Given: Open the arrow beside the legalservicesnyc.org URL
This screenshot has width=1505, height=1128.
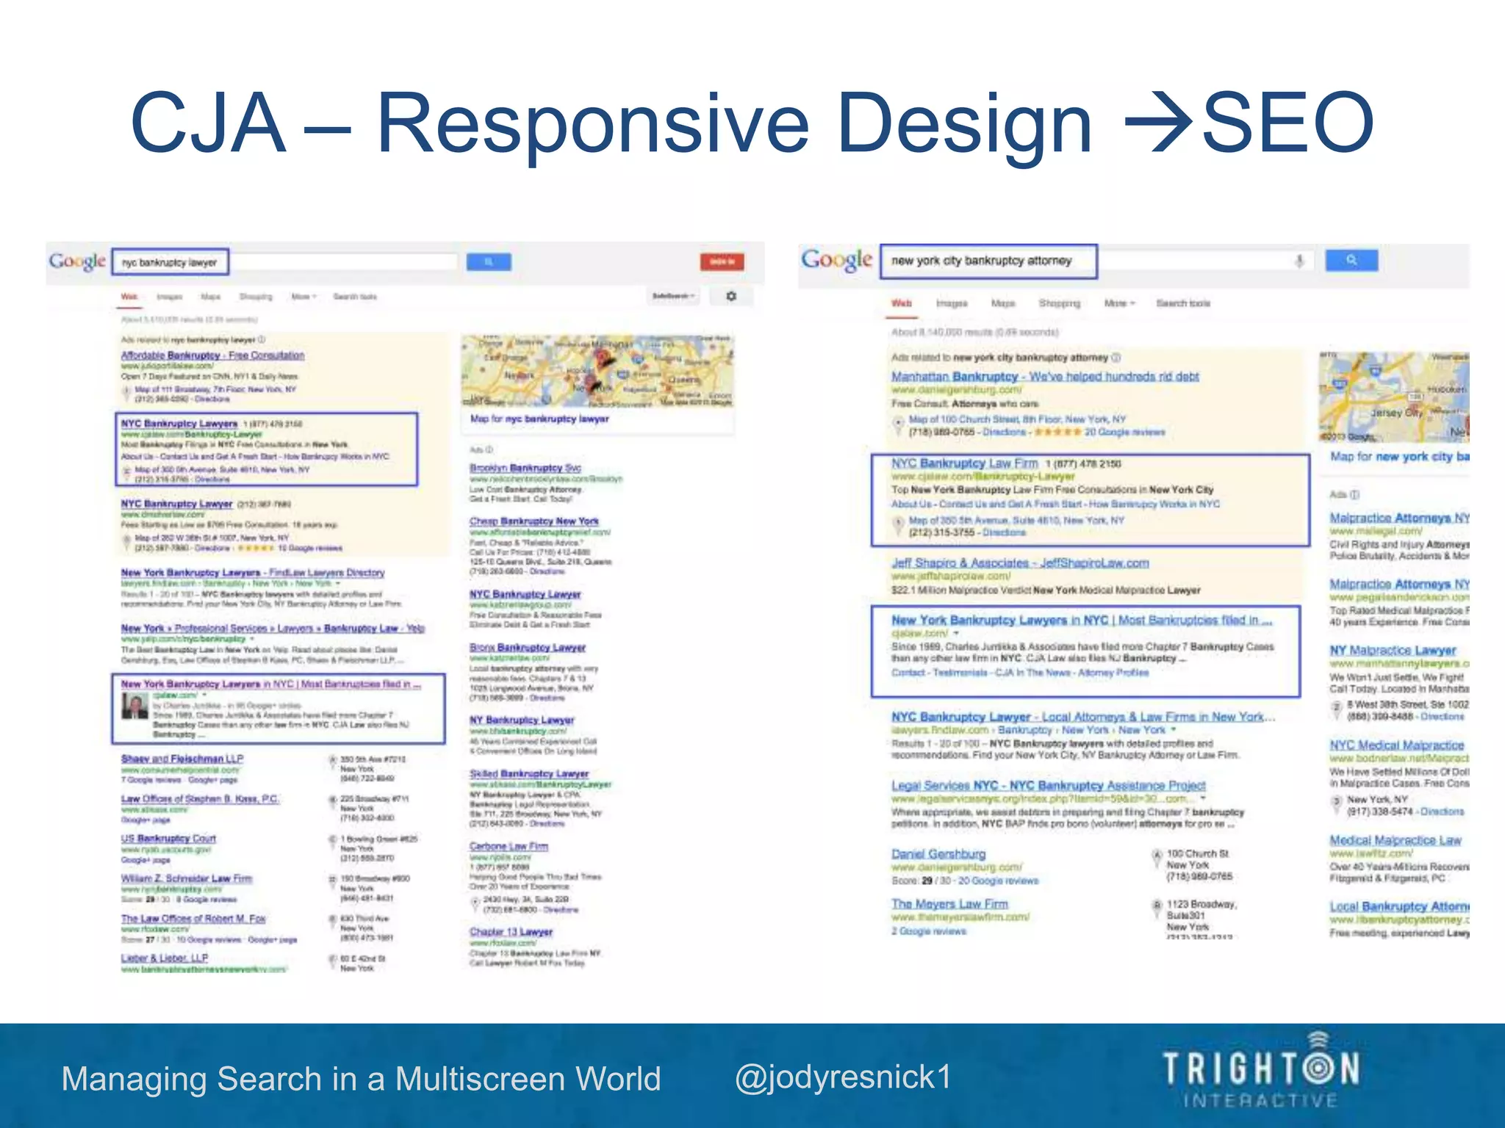Looking at the screenshot, I should coord(1204,798).
